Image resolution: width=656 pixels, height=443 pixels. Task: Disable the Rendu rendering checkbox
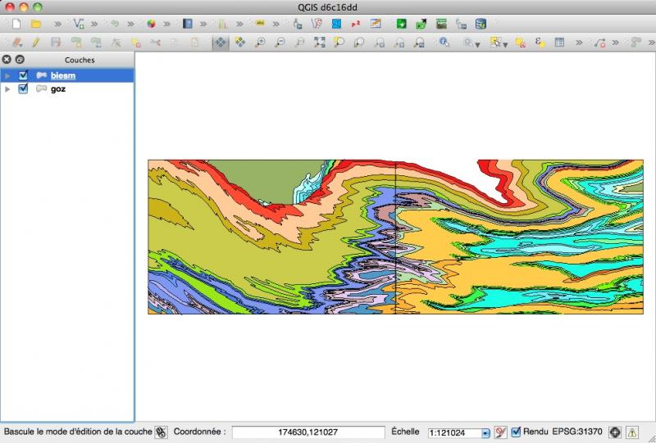pos(516,432)
